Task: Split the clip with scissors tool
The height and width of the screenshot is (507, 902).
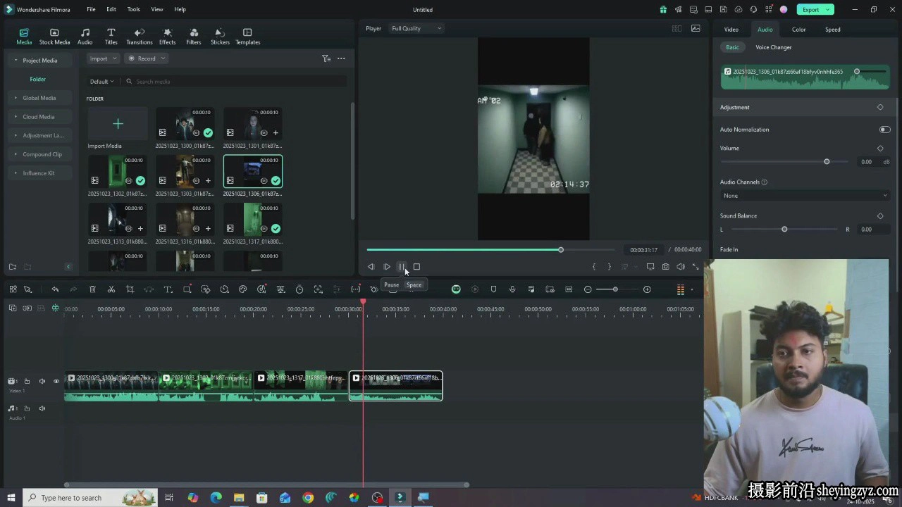Action: tap(111, 289)
